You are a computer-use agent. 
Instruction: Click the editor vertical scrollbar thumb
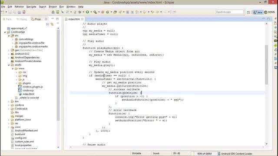point(266,65)
